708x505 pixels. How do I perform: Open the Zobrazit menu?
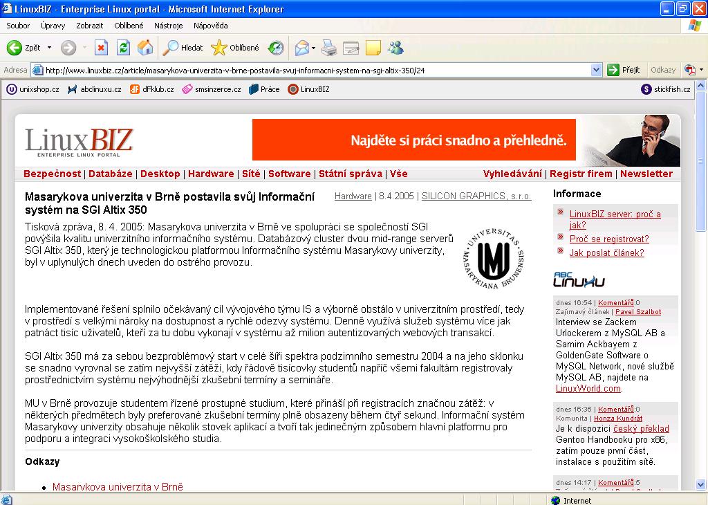pos(89,26)
